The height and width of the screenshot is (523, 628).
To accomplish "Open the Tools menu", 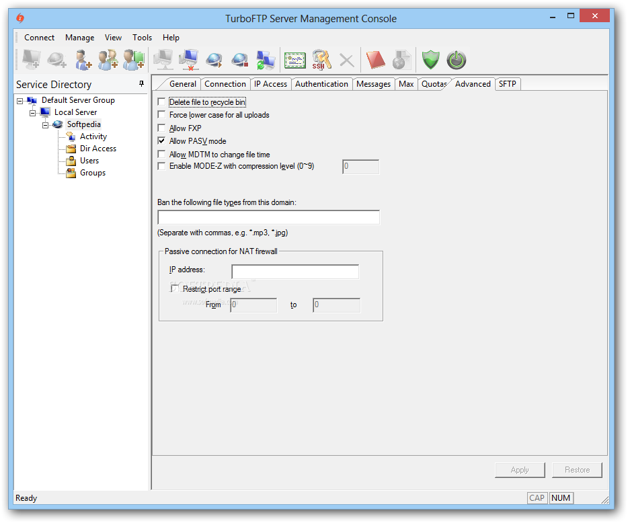I will pos(142,37).
